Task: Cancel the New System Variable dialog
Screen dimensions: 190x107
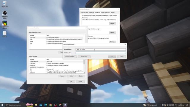Action: point(121,57)
